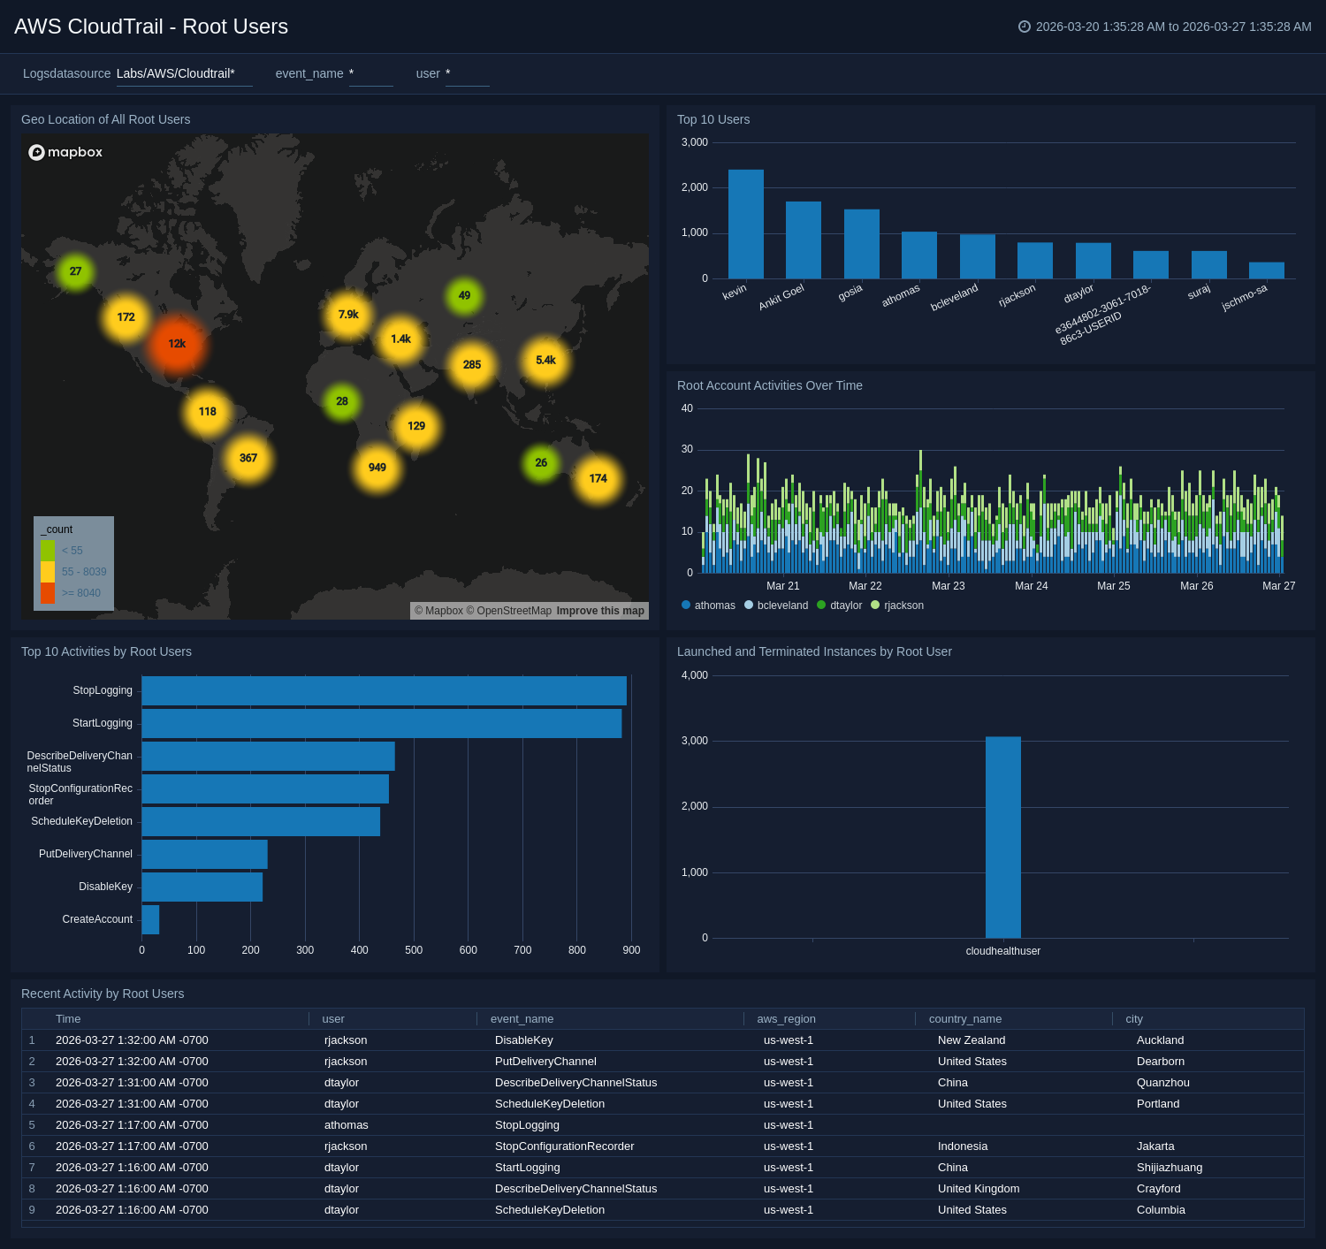
Task: Click the orange >= 8040 legend swatch
Action: pyautogui.click(x=48, y=593)
